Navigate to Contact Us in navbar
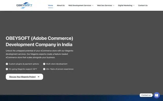The image size is (163, 101). 143,6
